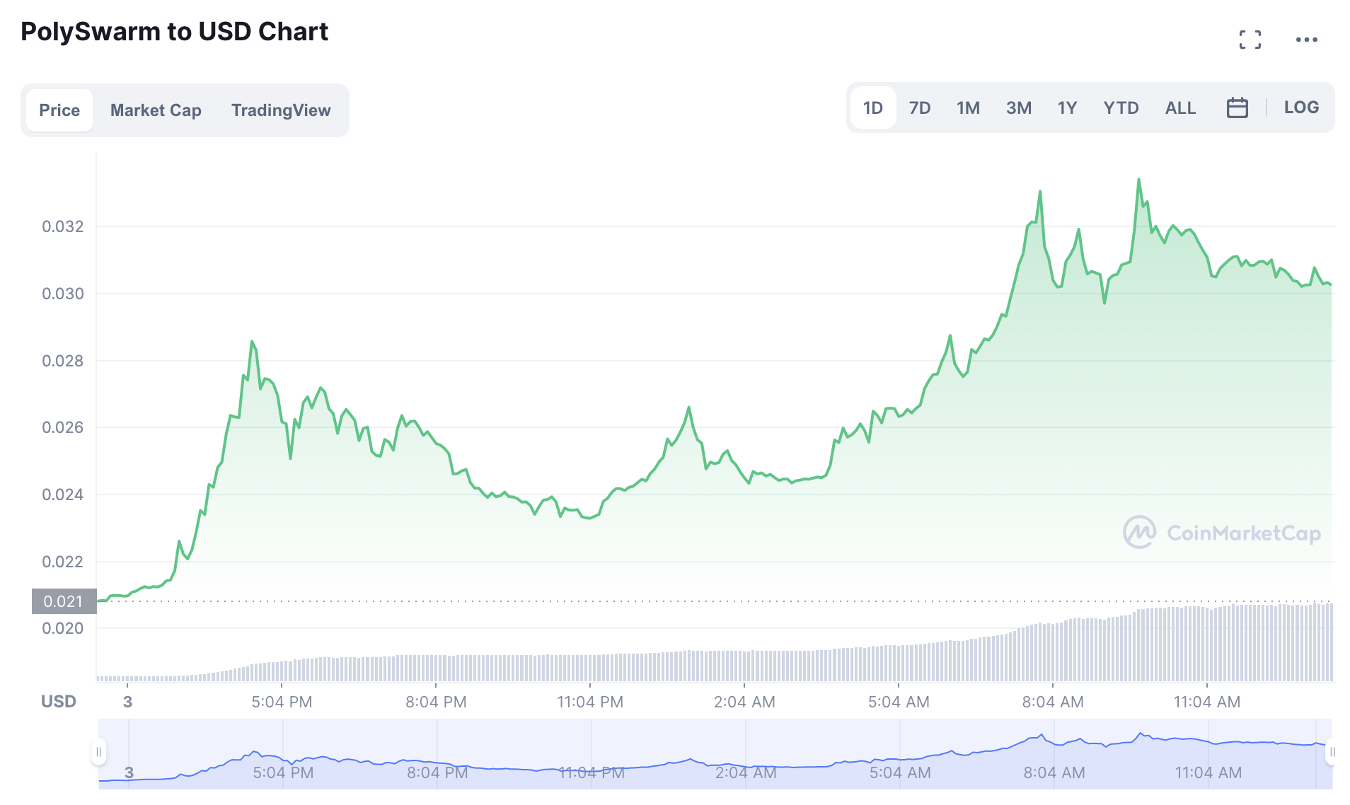Click the PolySwarm to USD Chart heading
This screenshot has width=1350, height=805.
pos(174,32)
